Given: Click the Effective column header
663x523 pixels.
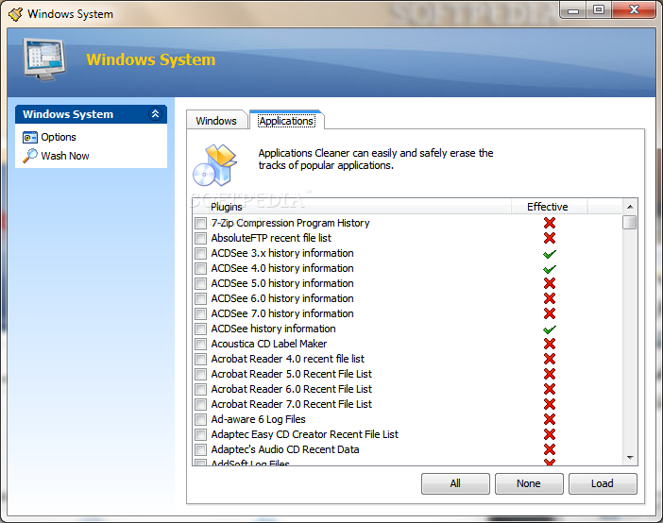Looking at the screenshot, I should pos(549,207).
